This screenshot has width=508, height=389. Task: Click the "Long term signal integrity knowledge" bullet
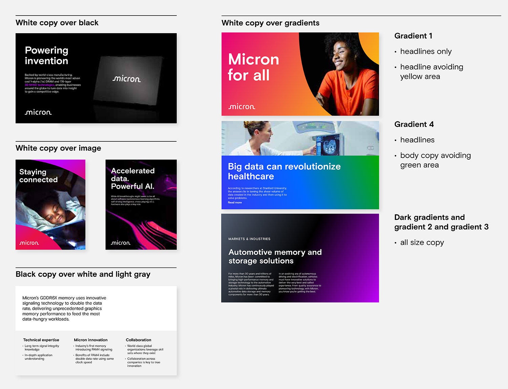[x=41, y=348]
